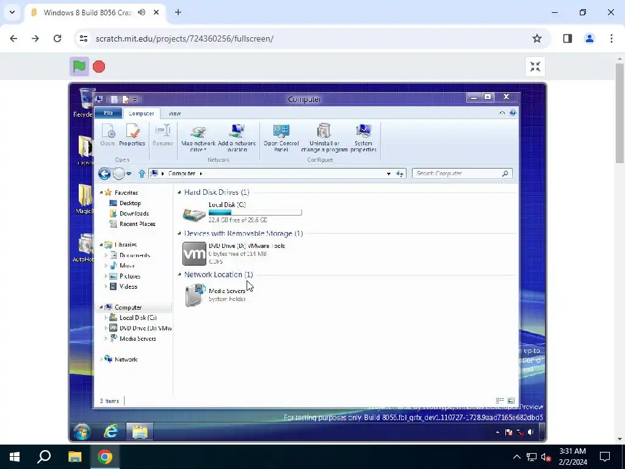Open the File ribbon tab
This screenshot has height=469, width=625.
(108, 113)
